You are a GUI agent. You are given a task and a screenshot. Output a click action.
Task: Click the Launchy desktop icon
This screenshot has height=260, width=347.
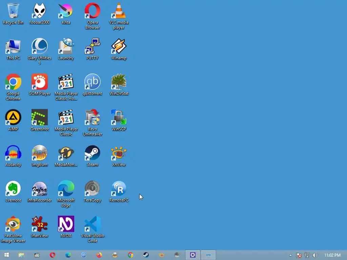point(66,49)
